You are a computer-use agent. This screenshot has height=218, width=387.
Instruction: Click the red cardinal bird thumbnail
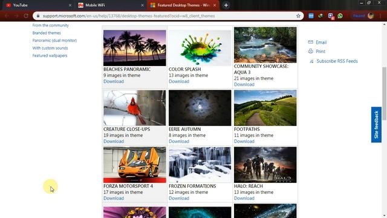134,108
